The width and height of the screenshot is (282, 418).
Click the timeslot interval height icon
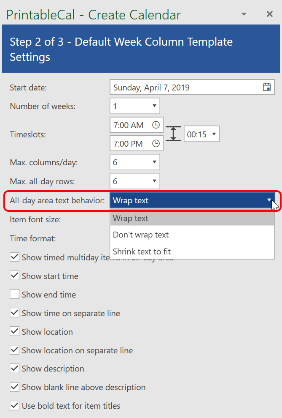[x=173, y=134]
